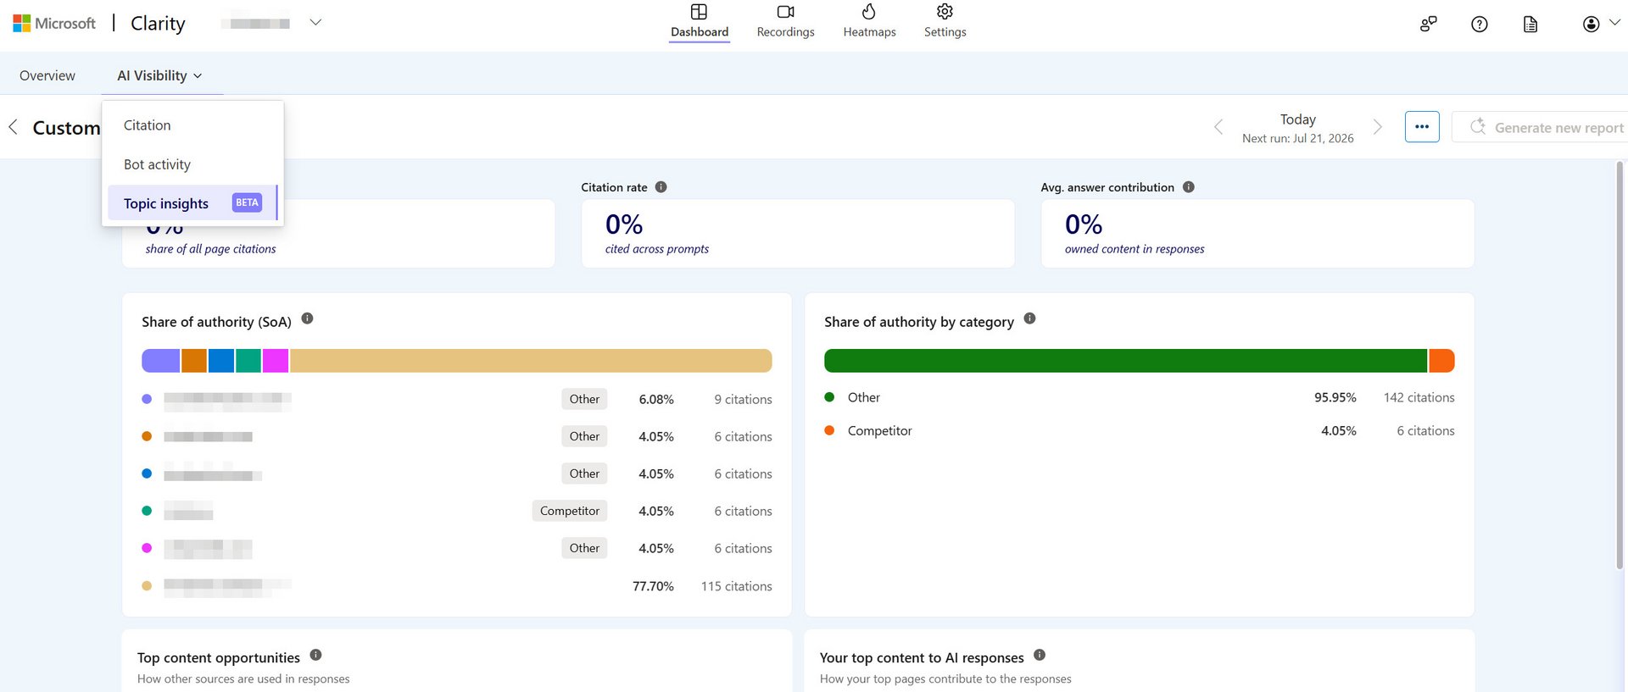The image size is (1628, 692).
Task: Show info for Avg. answer contribution
Action: point(1189,187)
